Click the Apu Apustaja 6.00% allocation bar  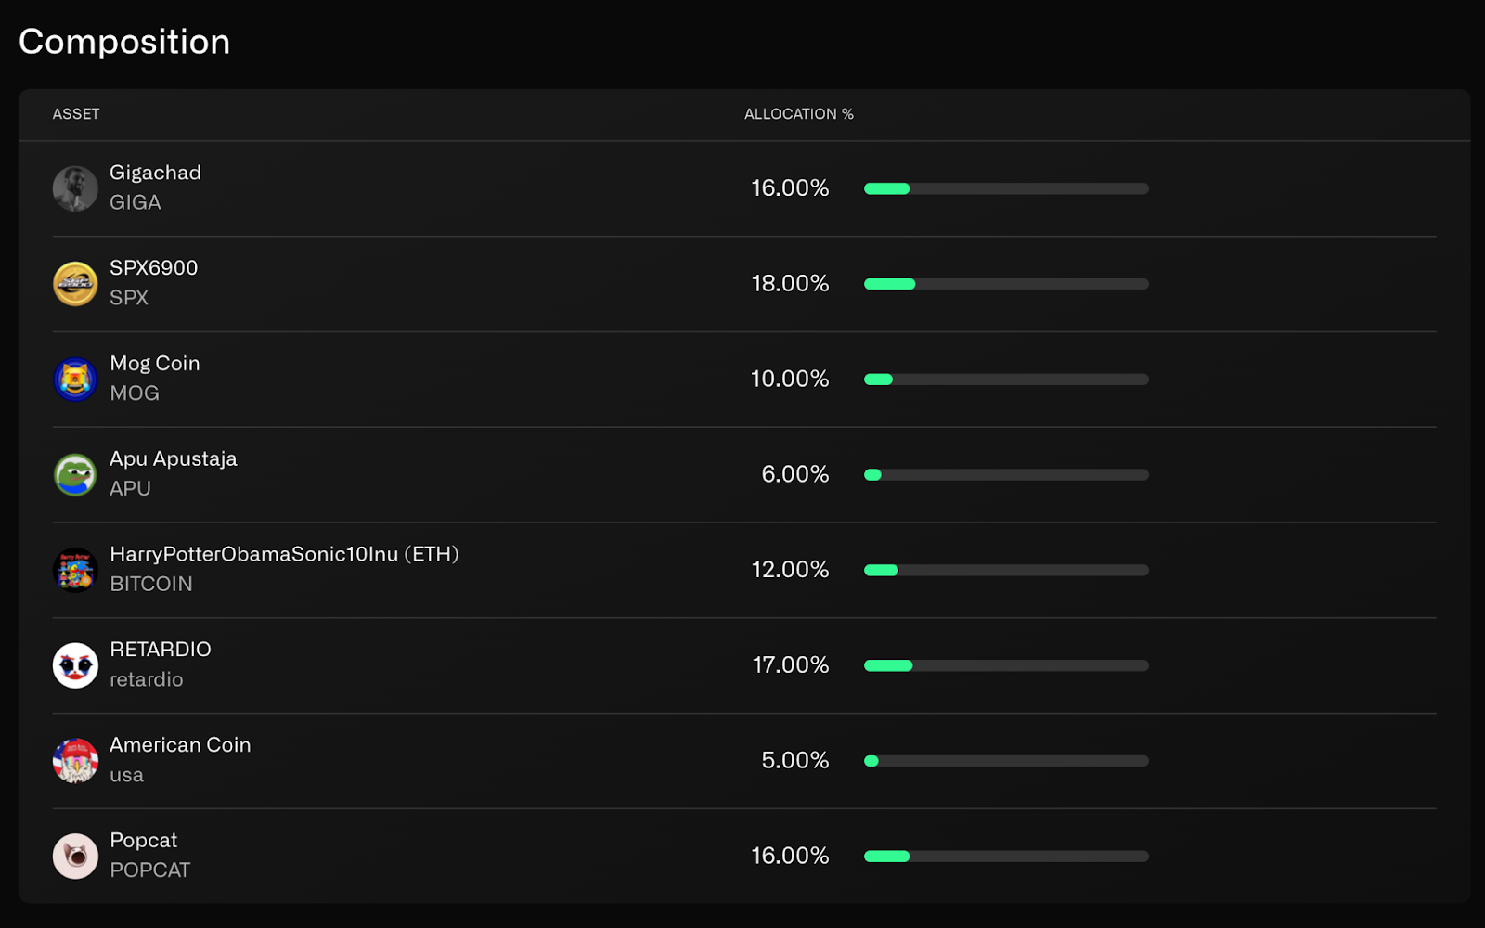tap(1006, 474)
